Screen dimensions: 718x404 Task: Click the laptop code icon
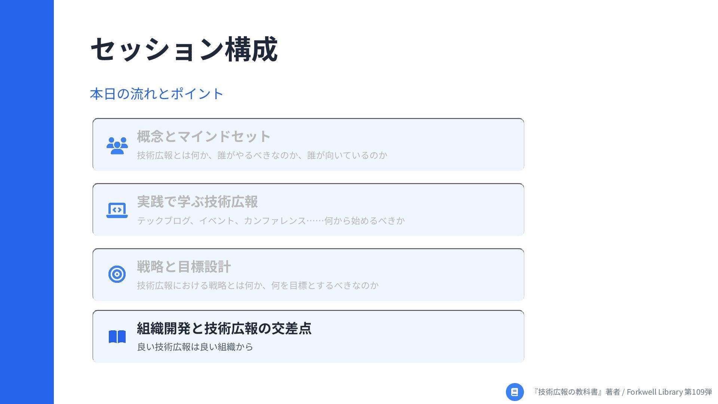coord(117,210)
